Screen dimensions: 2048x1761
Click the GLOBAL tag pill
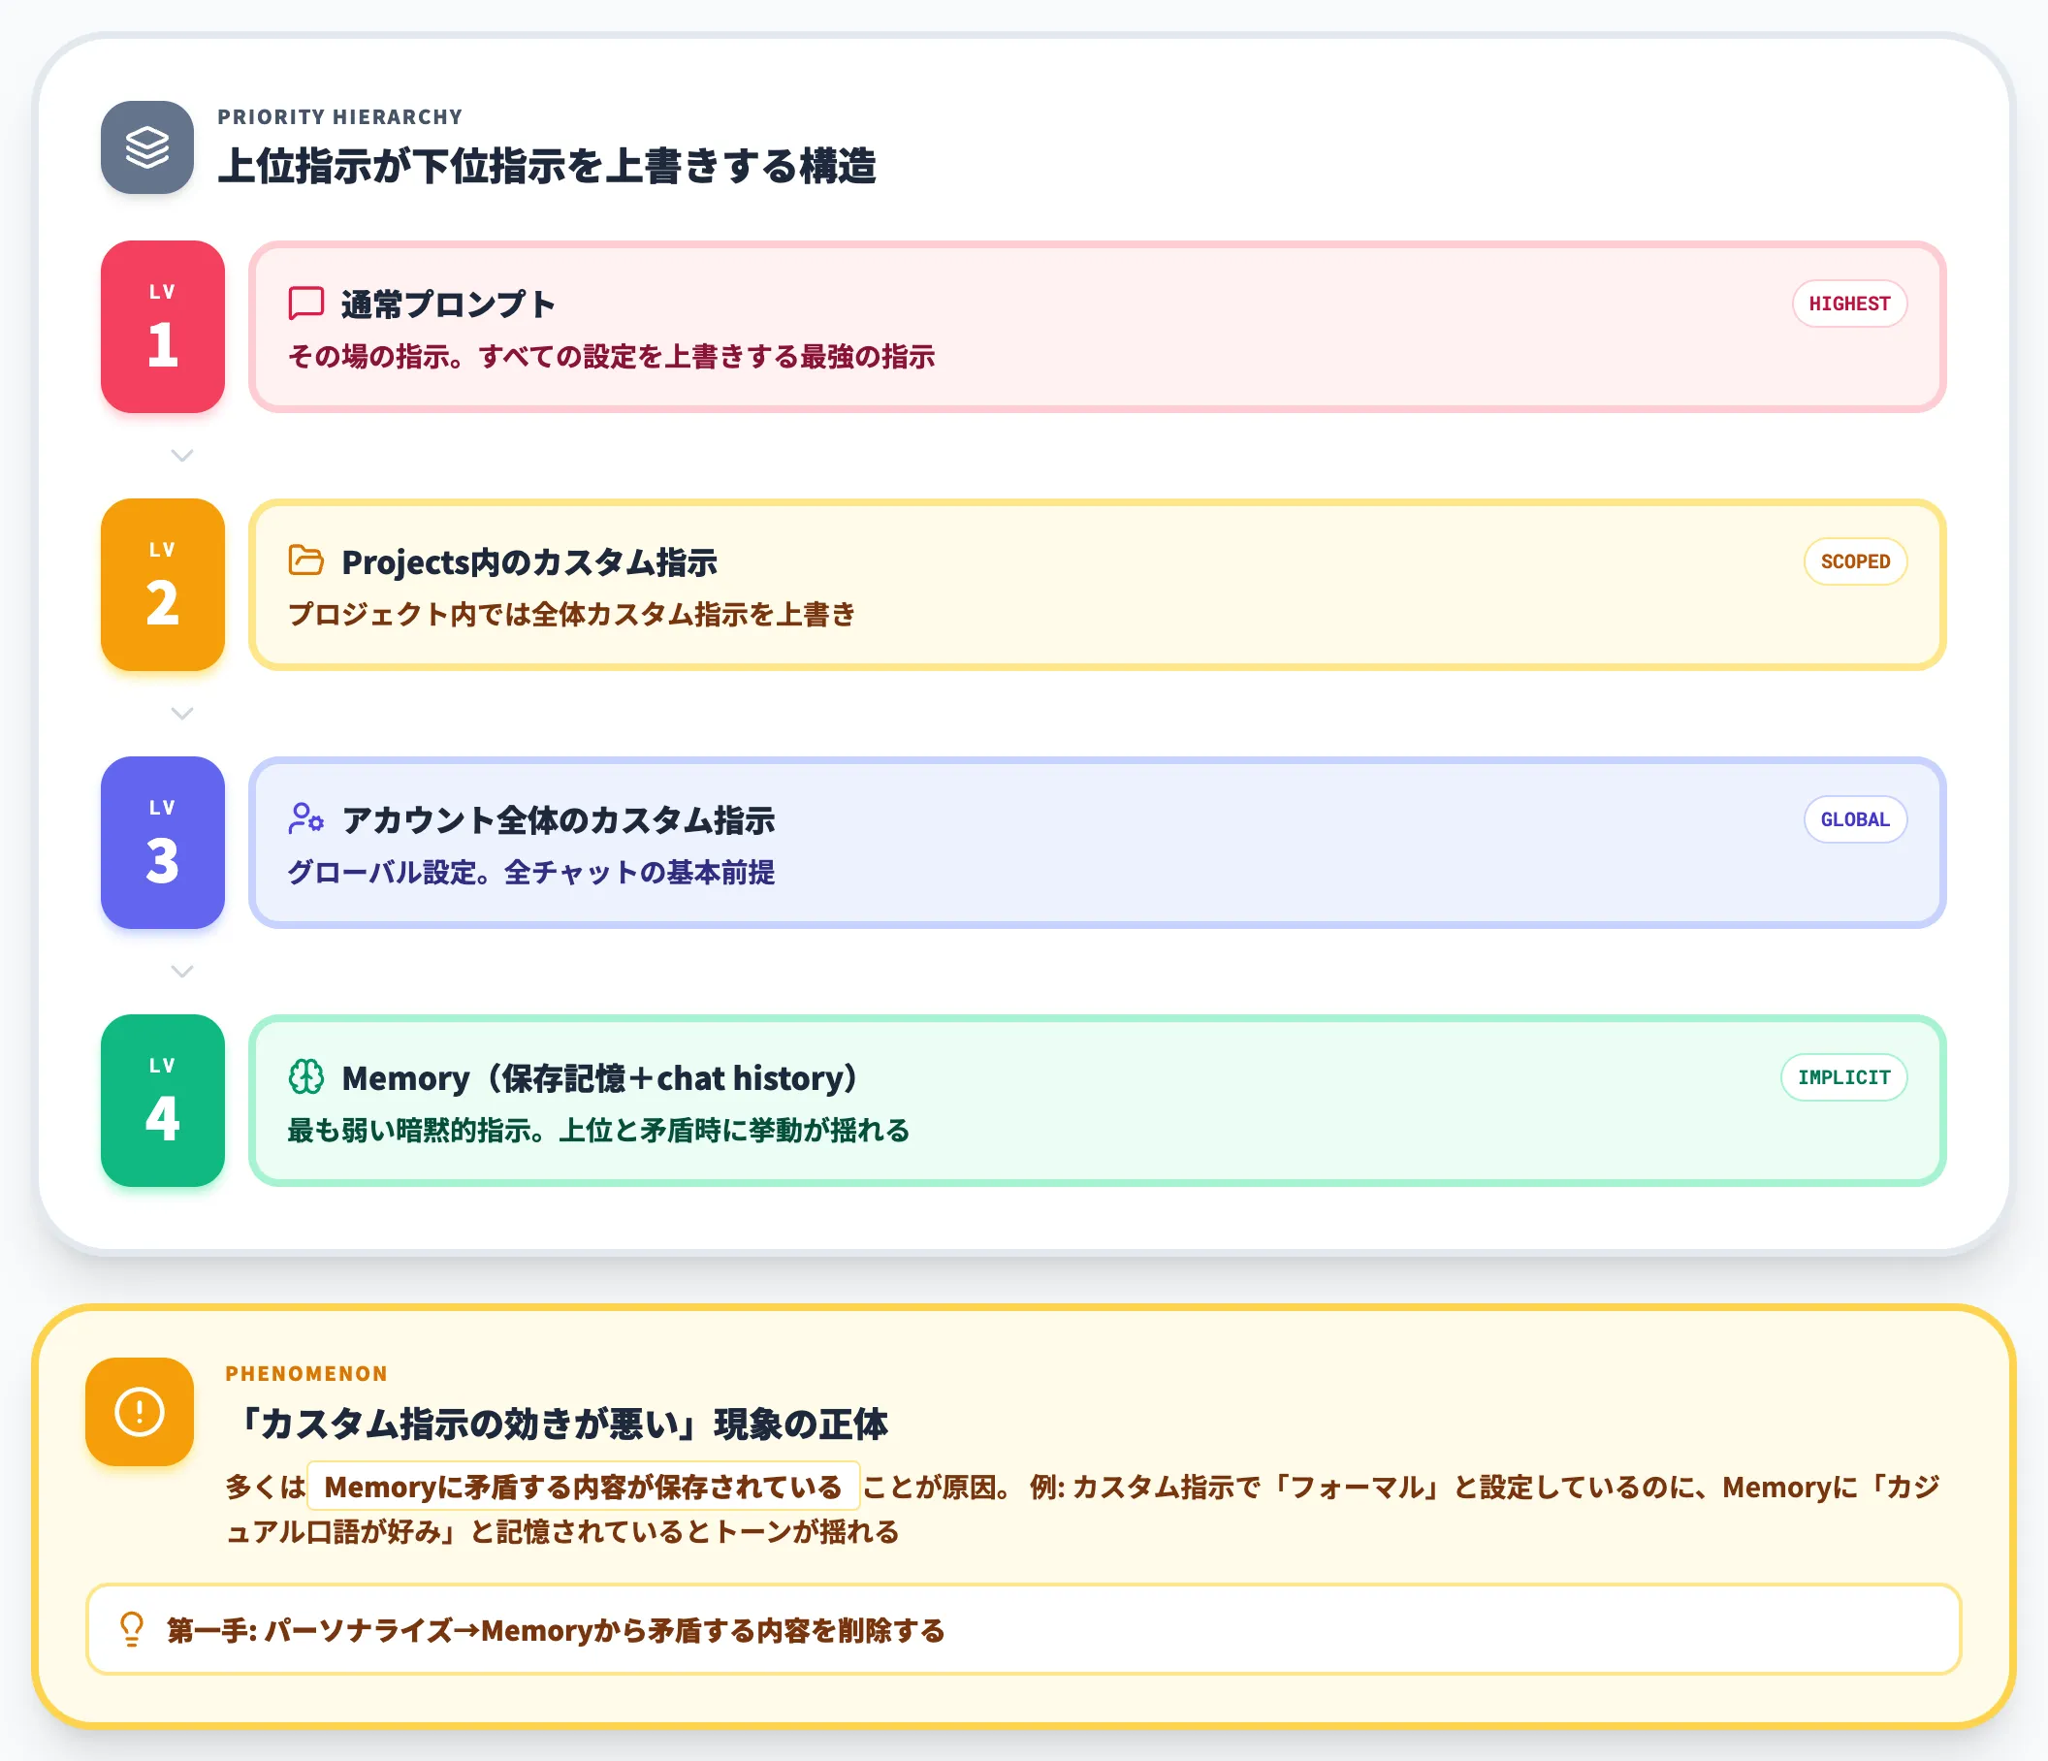pyautogui.click(x=1855, y=819)
